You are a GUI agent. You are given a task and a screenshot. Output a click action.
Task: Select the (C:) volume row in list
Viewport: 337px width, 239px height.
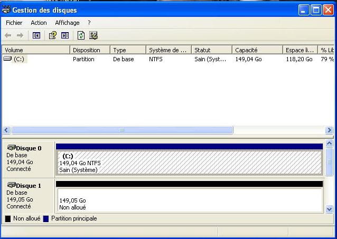click(x=19, y=59)
